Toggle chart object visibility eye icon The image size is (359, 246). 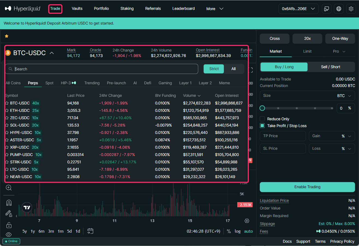pyautogui.click(x=9, y=235)
